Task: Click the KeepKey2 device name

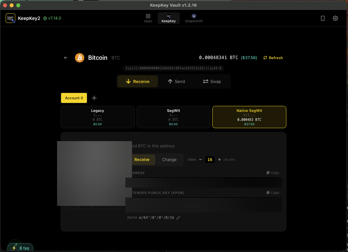Action: pos(29,18)
